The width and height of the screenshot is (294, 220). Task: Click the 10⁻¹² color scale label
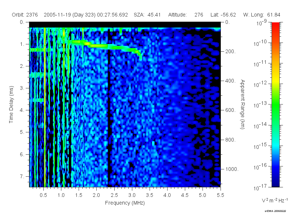(x=260, y=84)
